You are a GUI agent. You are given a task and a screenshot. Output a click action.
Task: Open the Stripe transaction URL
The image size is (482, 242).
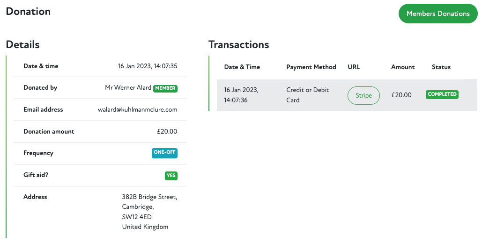[x=363, y=95]
